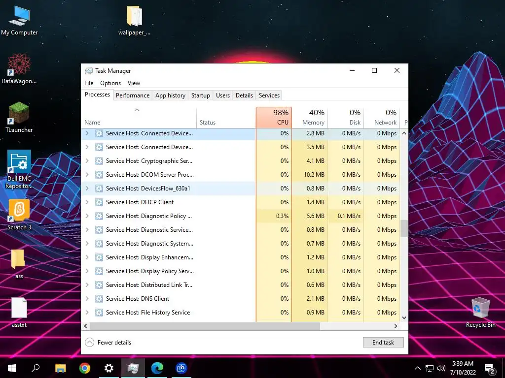Open network status tray icon
The image size is (505, 378).
click(430, 368)
